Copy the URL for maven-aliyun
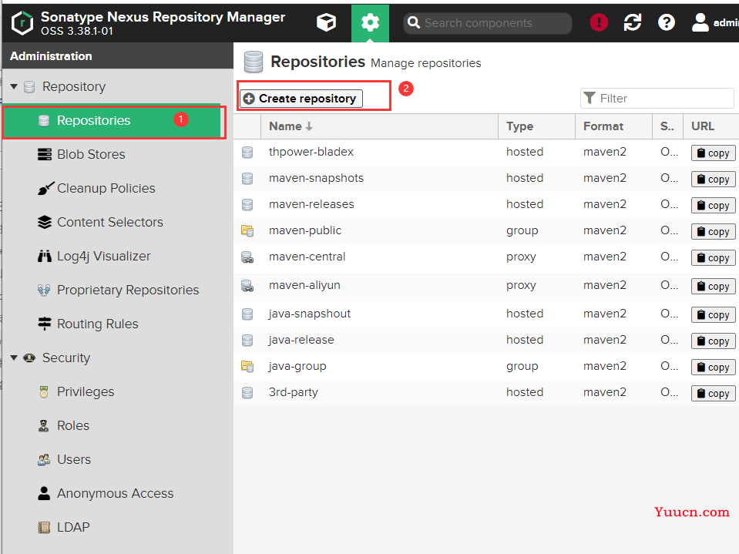Screen dimensions: 739x554 coord(713,287)
